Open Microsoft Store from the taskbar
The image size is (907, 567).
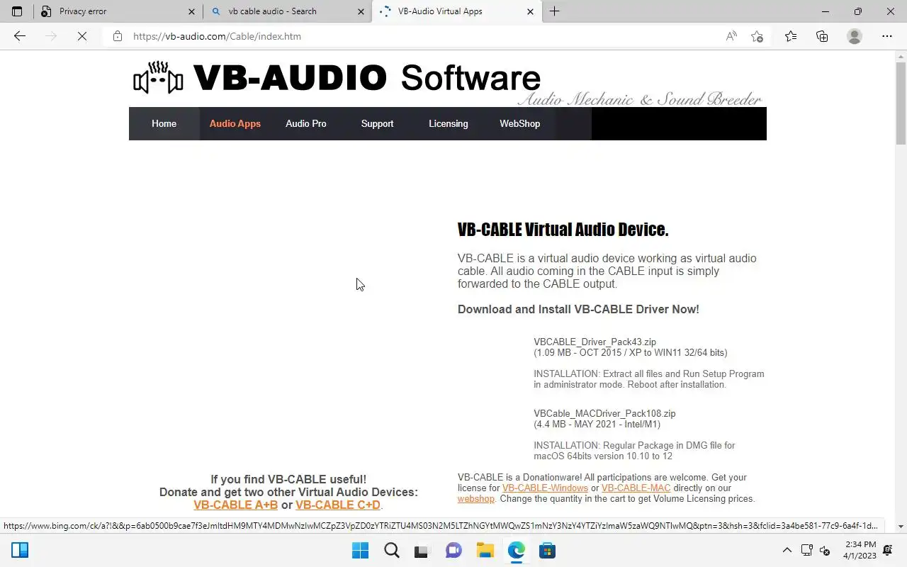click(x=547, y=550)
